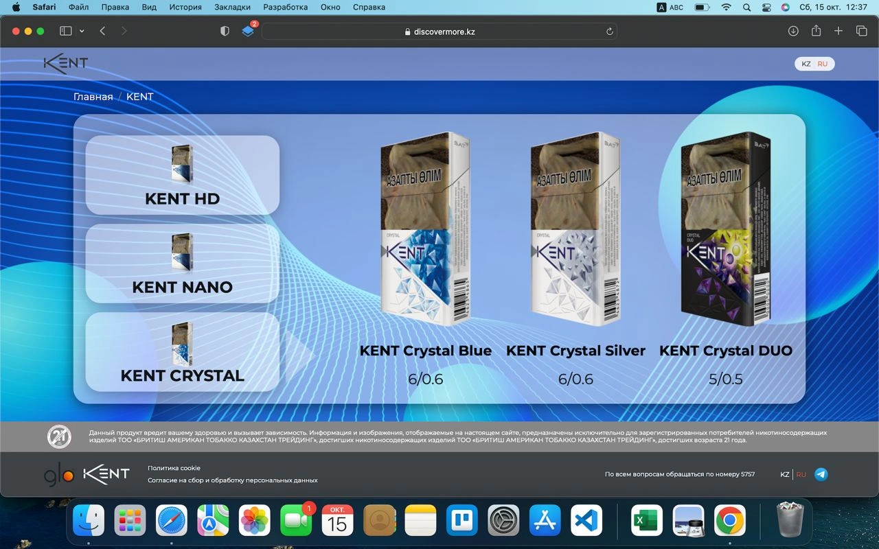The height and width of the screenshot is (549, 879).
Task: Open Safari downloads icon
Action: (793, 31)
